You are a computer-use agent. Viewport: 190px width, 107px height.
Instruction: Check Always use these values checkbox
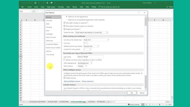65,60
